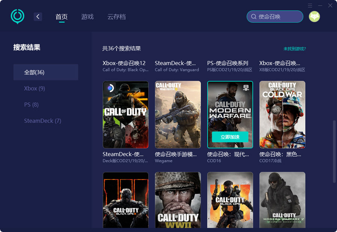
Task: Click the Wegame subtitle text
Action: [164, 161]
